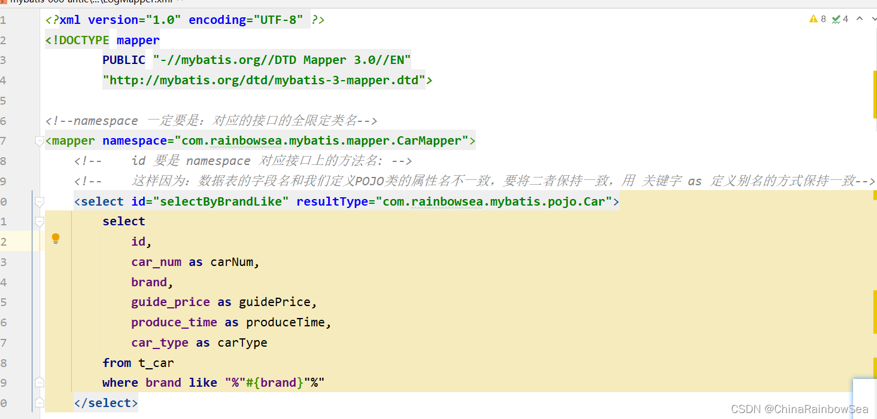The image size is (877, 419).
Task: Collapse the mapper tag fold marker
Action: [40, 141]
